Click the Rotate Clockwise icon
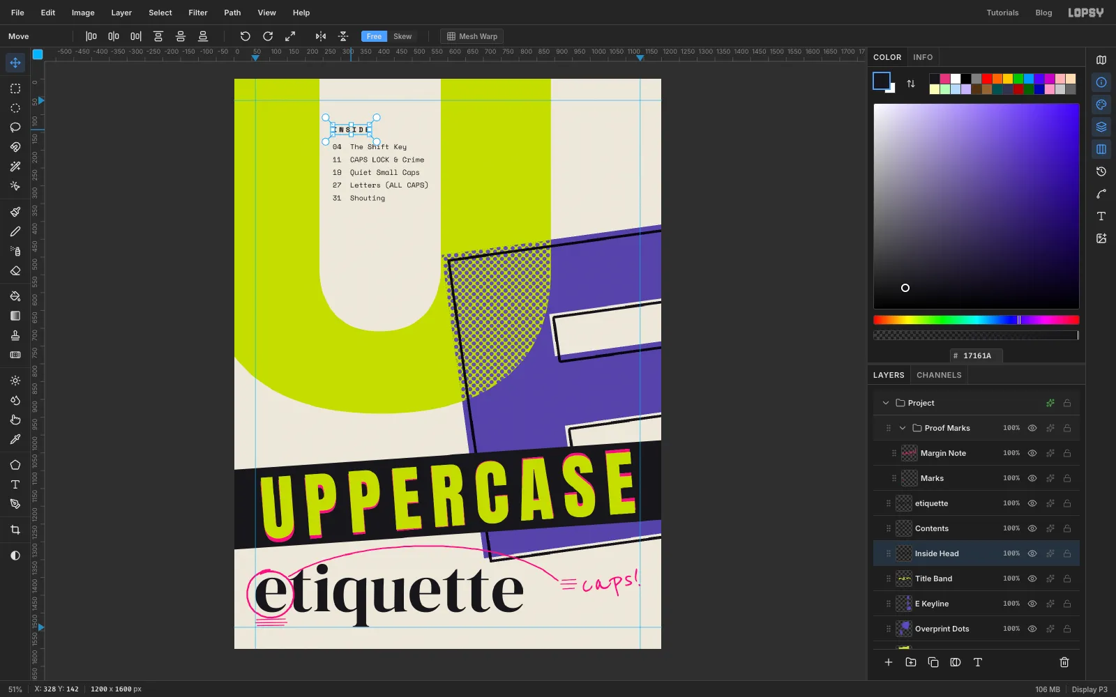 (x=268, y=36)
